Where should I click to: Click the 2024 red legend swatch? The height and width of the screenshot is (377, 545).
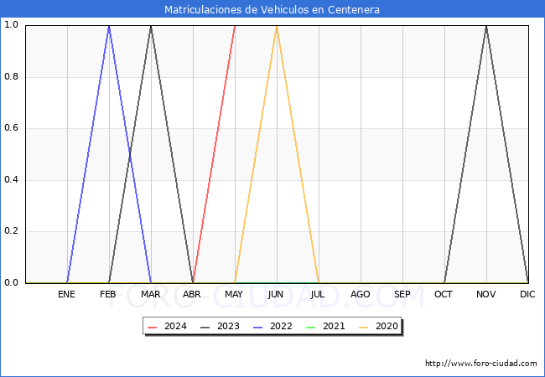tap(153, 328)
